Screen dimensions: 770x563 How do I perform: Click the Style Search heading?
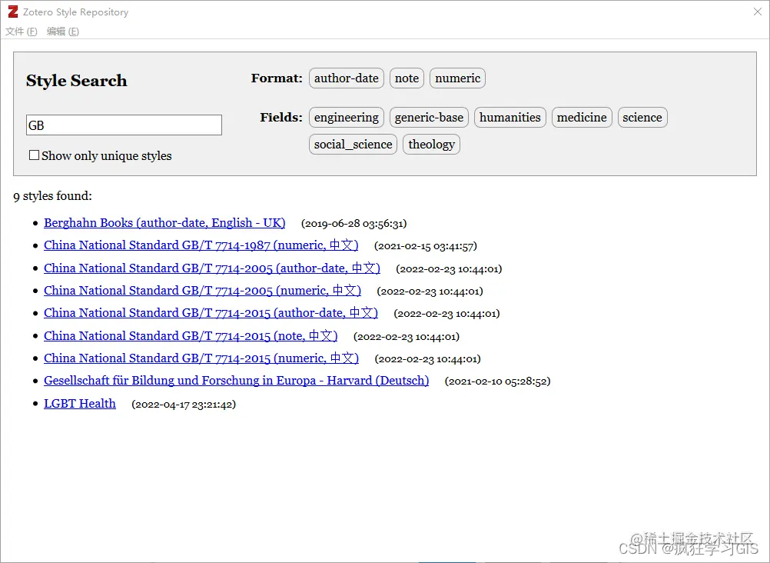pyautogui.click(x=77, y=81)
